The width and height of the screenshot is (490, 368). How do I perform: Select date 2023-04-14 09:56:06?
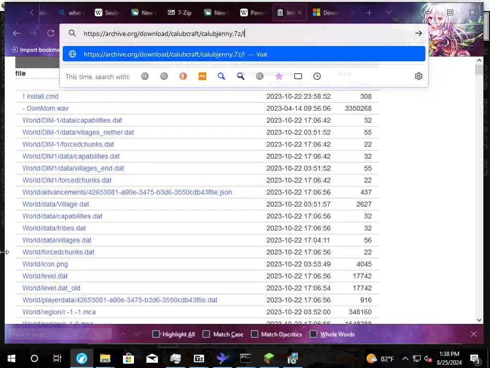coord(299,108)
